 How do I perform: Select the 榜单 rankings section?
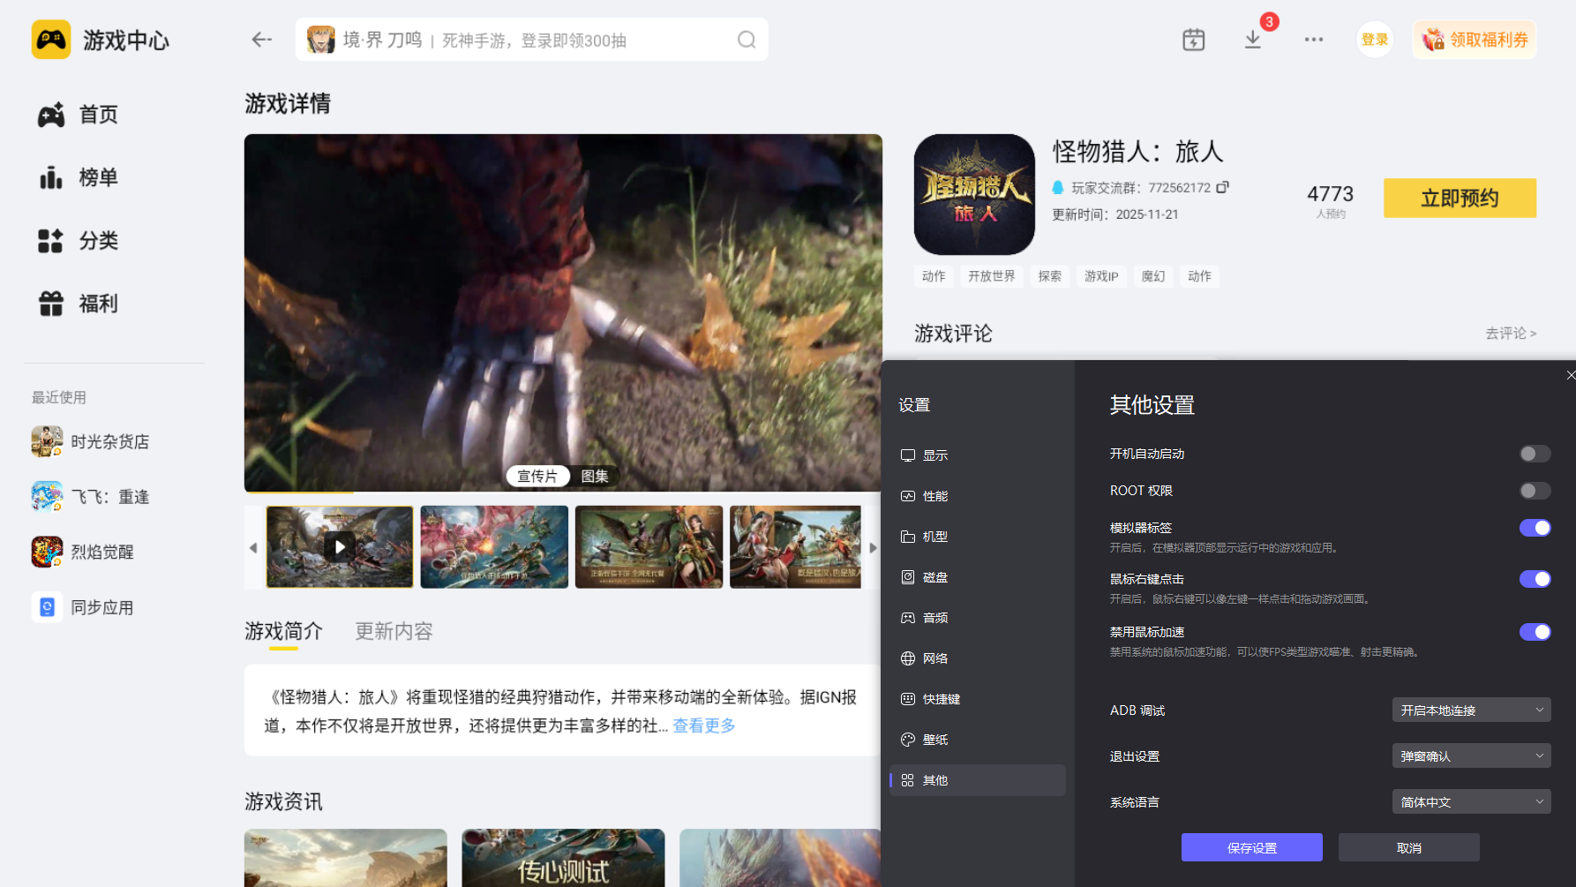click(x=97, y=177)
